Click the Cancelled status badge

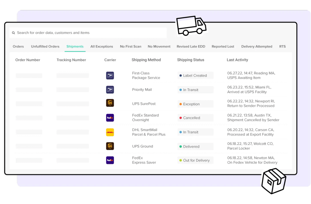[195, 118]
